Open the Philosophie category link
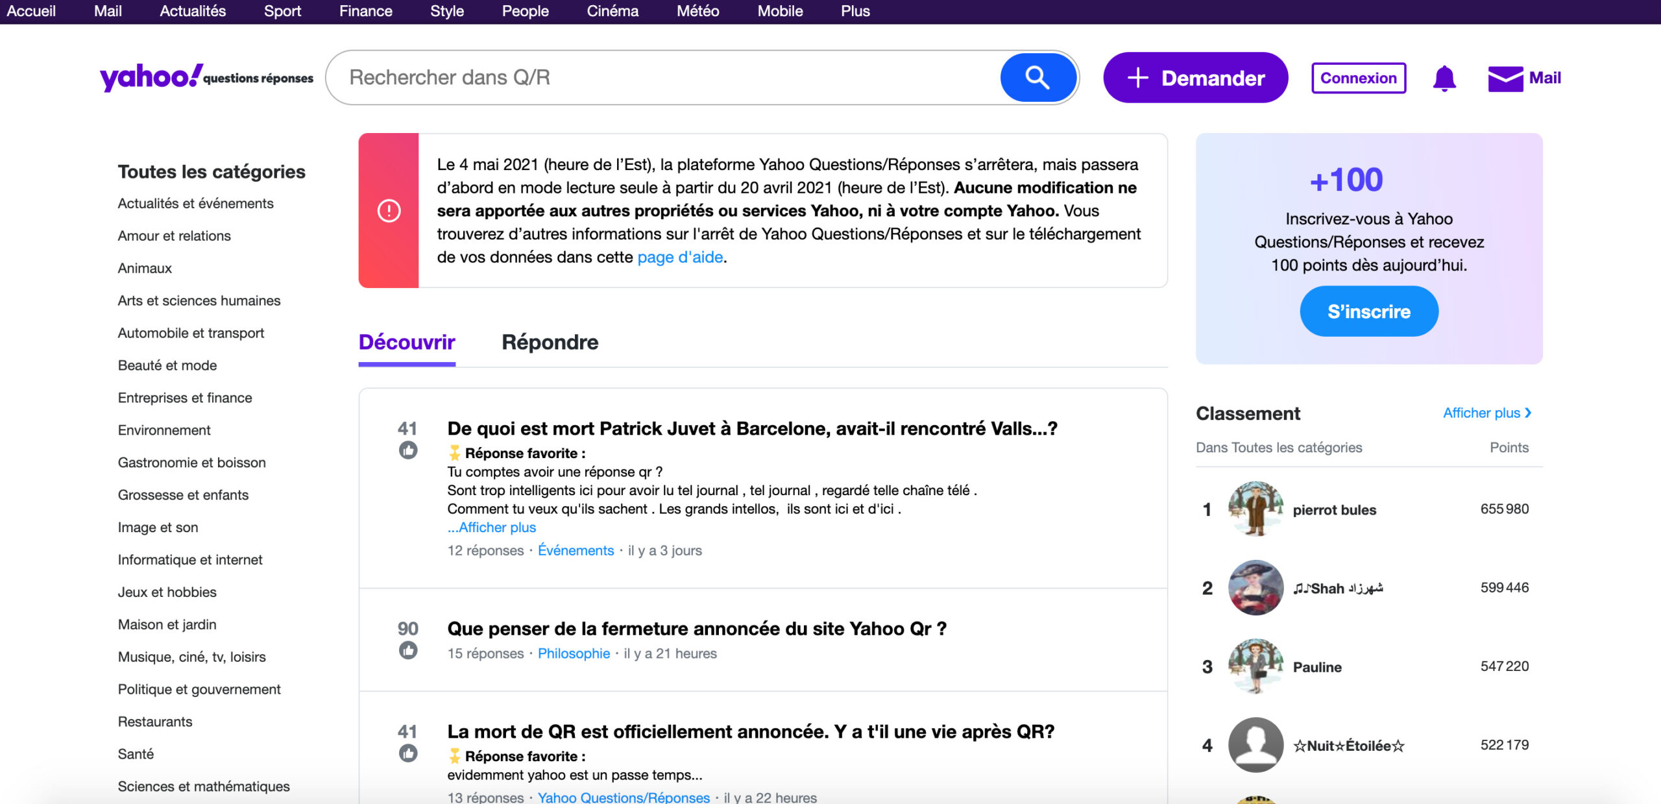The image size is (1661, 804). pyautogui.click(x=574, y=653)
